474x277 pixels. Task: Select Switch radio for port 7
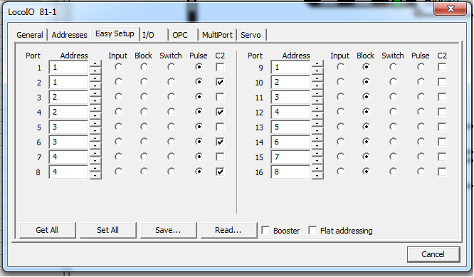[x=171, y=157]
